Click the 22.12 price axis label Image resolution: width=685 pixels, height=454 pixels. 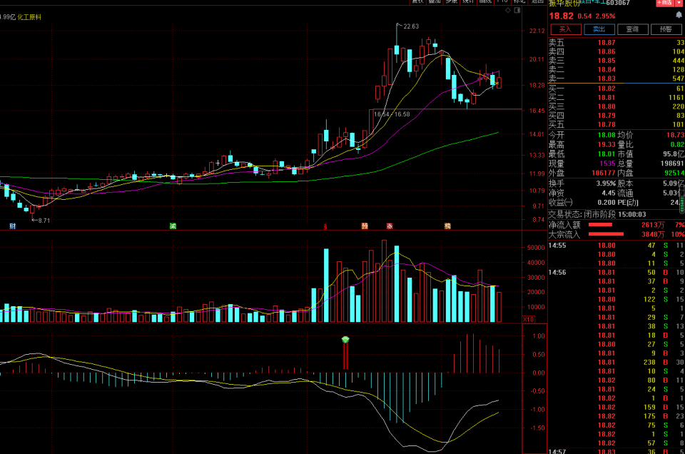(x=537, y=31)
